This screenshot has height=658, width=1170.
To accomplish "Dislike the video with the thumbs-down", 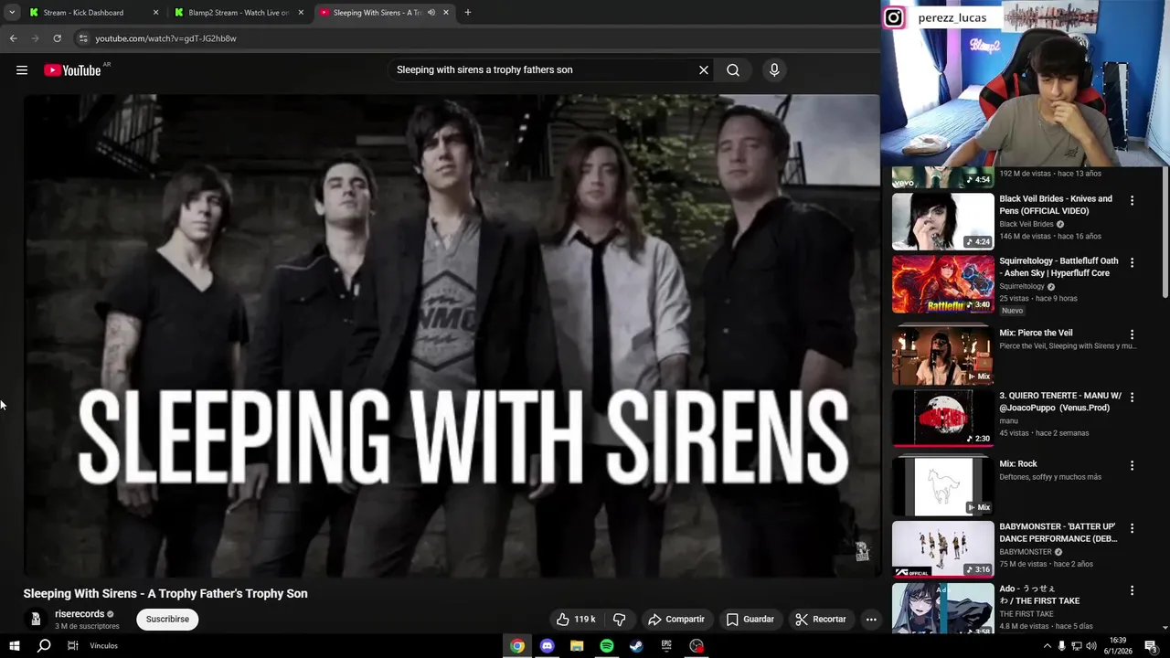I will 619,620.
